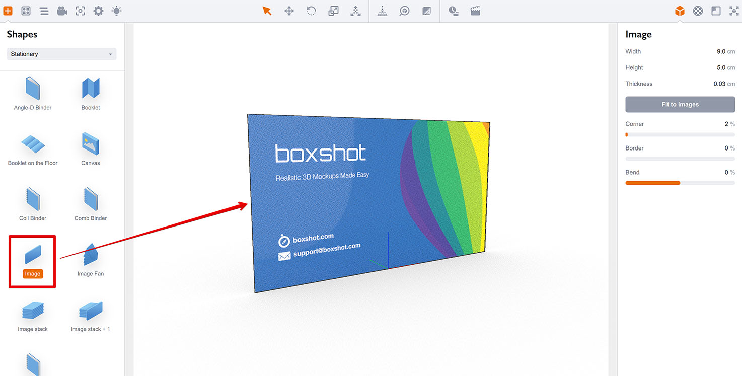Click the camera icon in the toolbar
This screenshot has width=742, height=376.
(62, 10)
